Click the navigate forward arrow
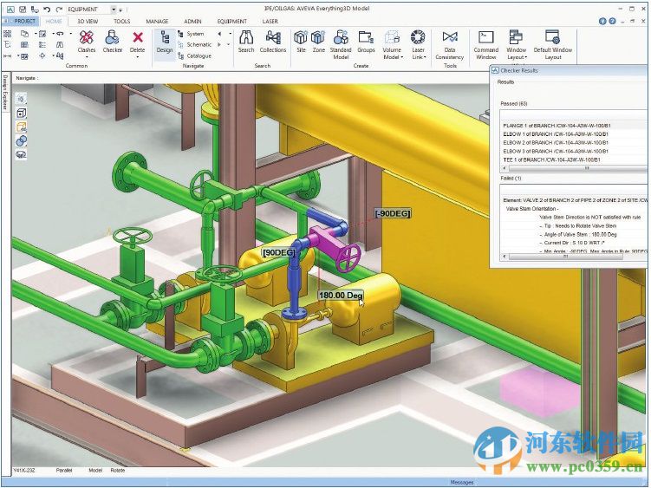 point(219,44)
